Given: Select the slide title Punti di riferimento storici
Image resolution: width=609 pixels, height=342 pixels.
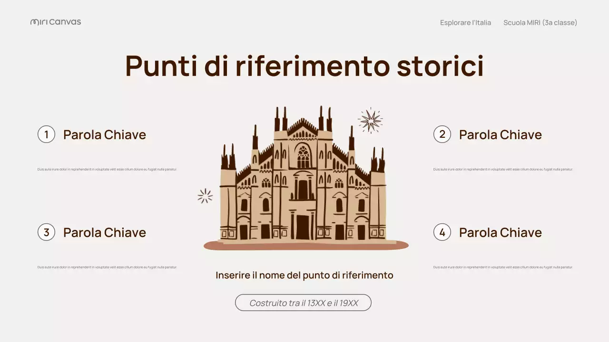Looking at the screenshot, I should [x=304, y=66].
